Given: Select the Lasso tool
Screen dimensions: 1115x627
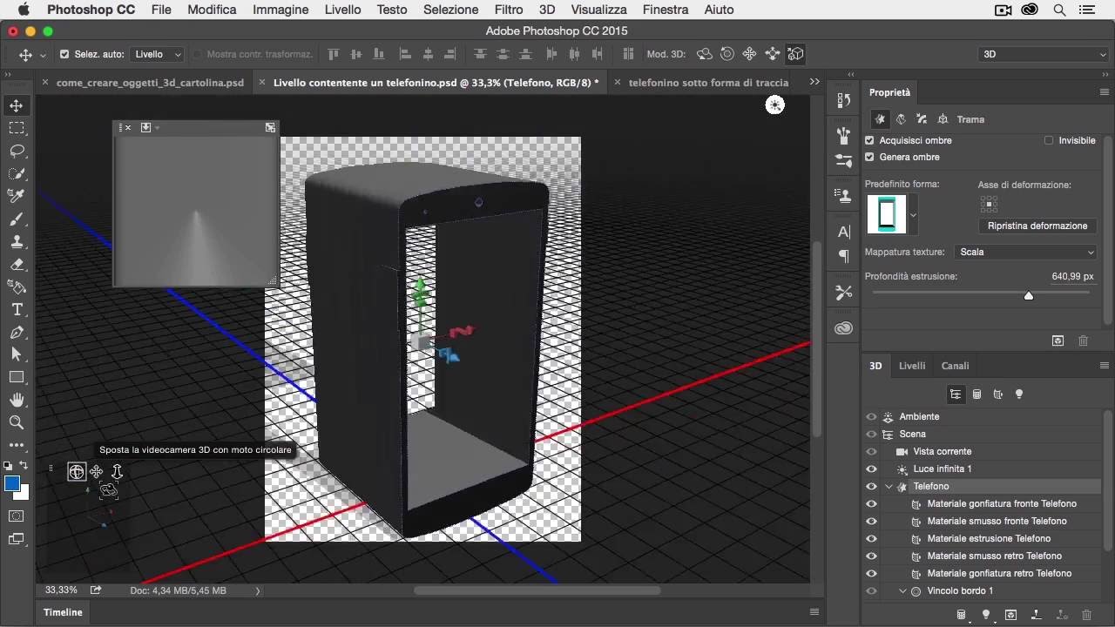Looking at the screenshot, I should (17, 151).
